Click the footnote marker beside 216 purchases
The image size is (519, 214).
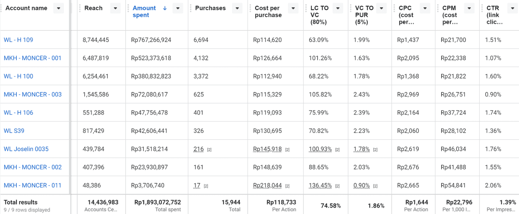click(x=209, y=150)
